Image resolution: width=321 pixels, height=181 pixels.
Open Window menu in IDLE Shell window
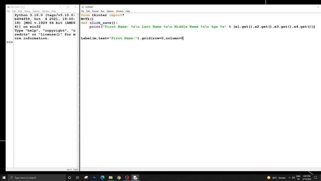[x=46, y=11]
